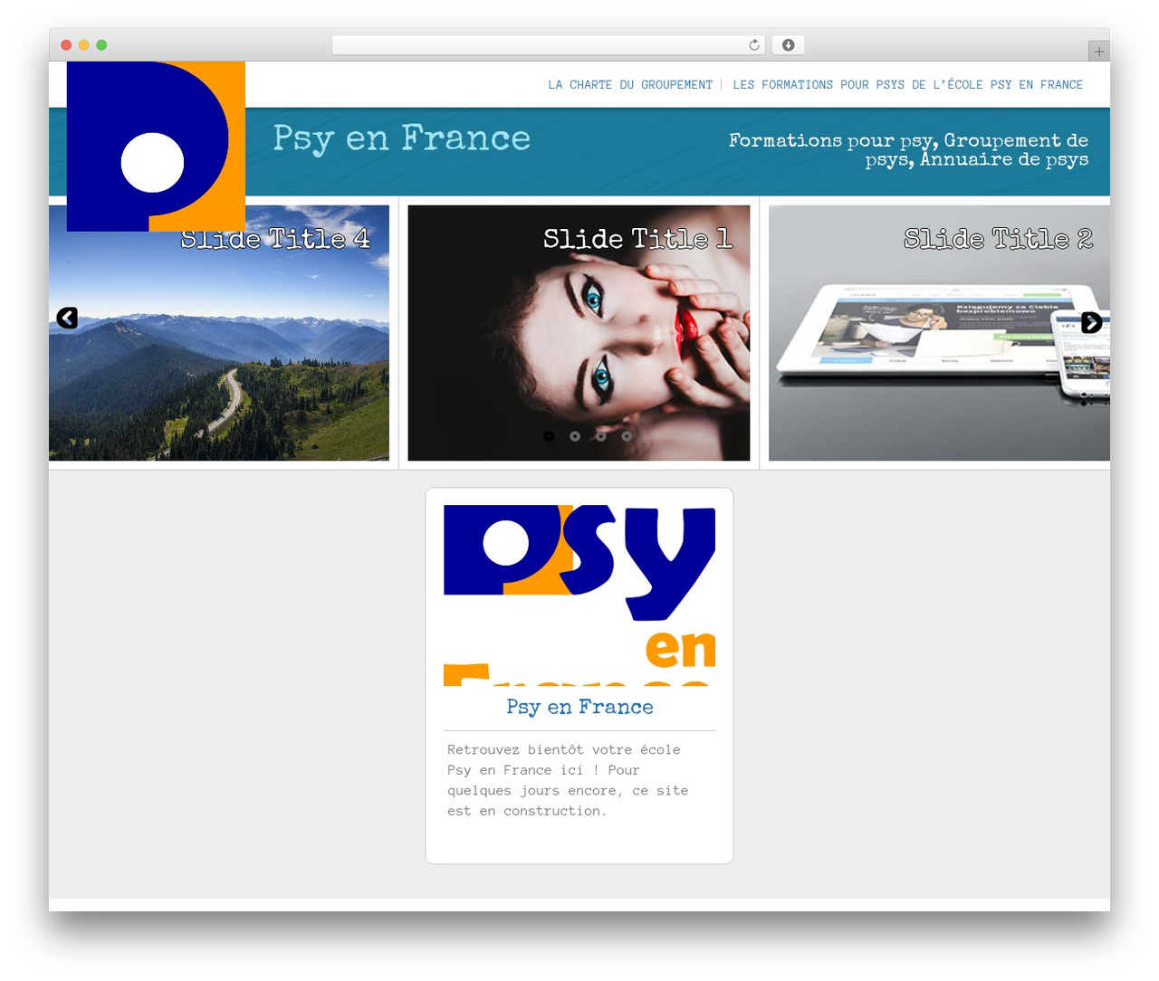1159x981 pixels.
Task: Select the third slider pagination dot
Action: [x=601, y=436]
